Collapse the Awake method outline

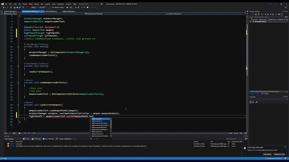point(18,47)
